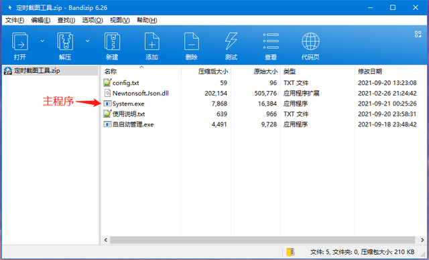Click the 使用说明.txt file icon
The height and width of the screenshot is (260, 429).
coord(107,114)
